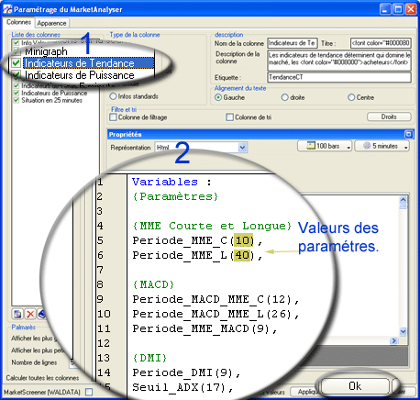Switch to the Apparence tab
Image resolution: width=420 pixels, height=400 pixels.
[51, 23]
